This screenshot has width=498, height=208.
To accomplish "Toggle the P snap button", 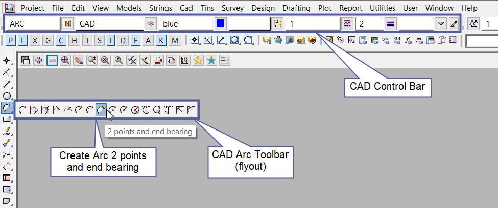I will pos(11,40).
